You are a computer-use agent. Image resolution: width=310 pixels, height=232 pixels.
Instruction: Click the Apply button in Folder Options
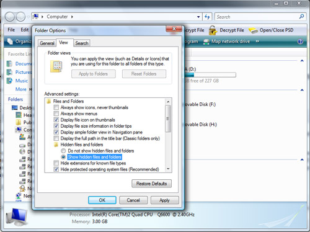point(164,200)
